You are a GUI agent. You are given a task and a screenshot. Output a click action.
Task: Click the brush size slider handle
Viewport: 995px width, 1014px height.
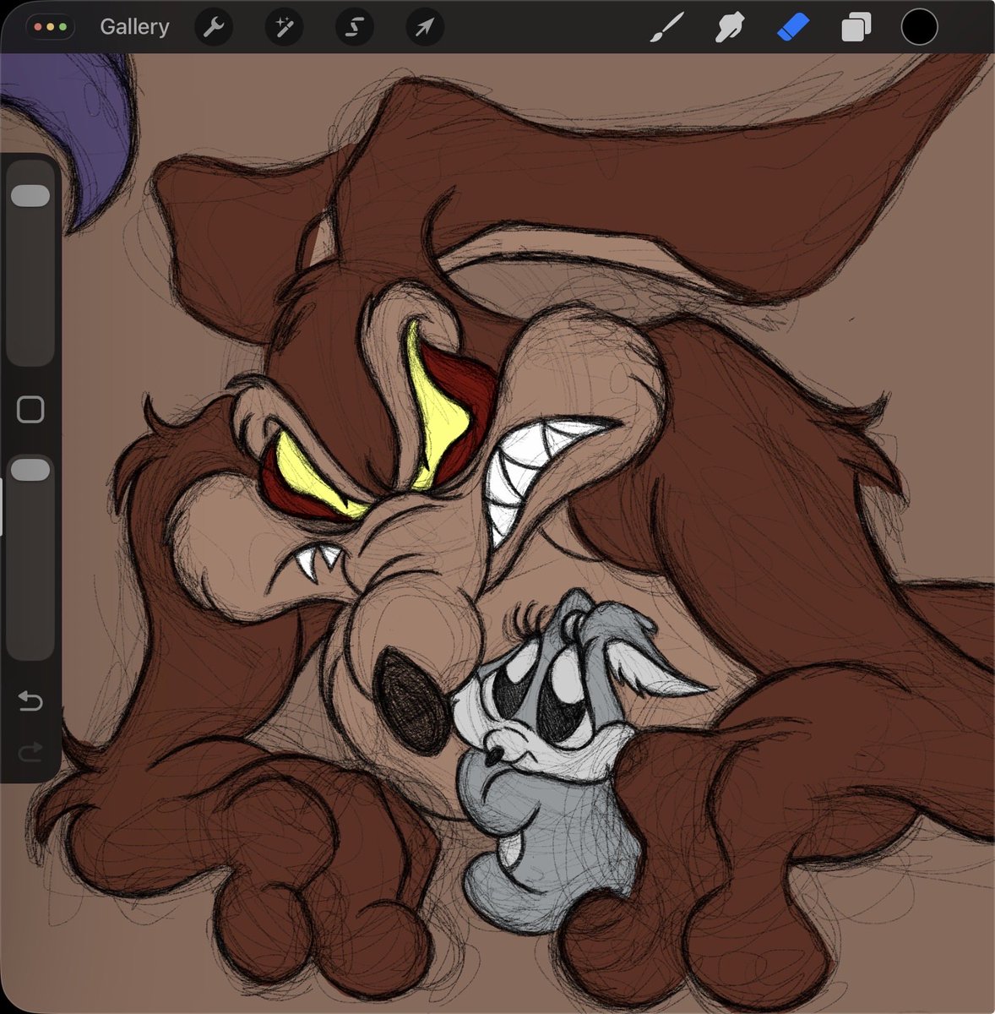click(30, 195)
